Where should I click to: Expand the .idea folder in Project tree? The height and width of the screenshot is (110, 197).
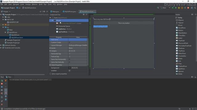click(x=3, y=17)
